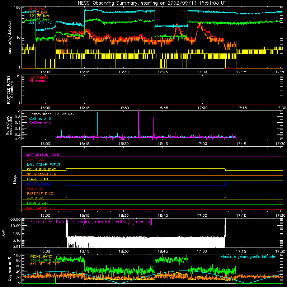The image size is (287, 287).
Task: Select the green '25-50 keV' legend entry
Action: pyautogui.click(x=39, y=19)
